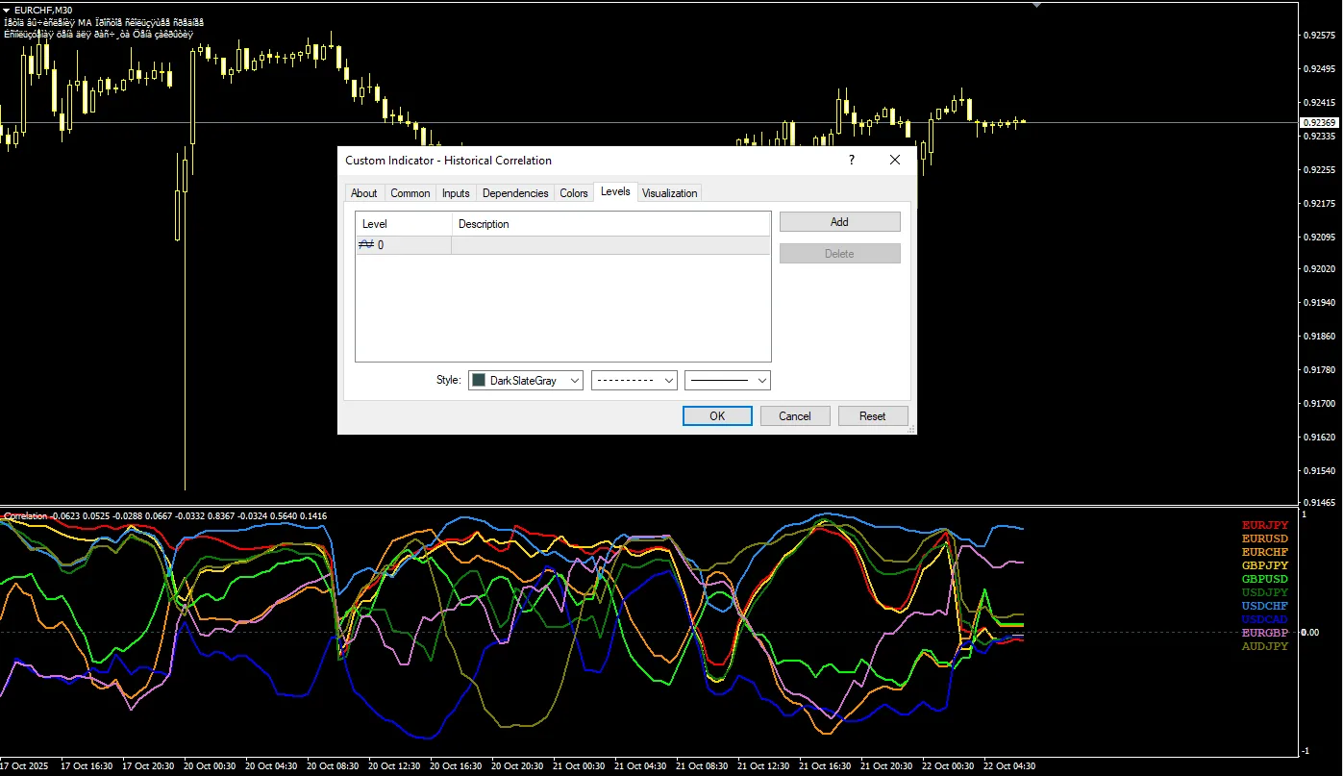This screenshot has height=776, width=1343.
Task: Open the Common tab
Action: pyautogui.click(x=410, y=193)
